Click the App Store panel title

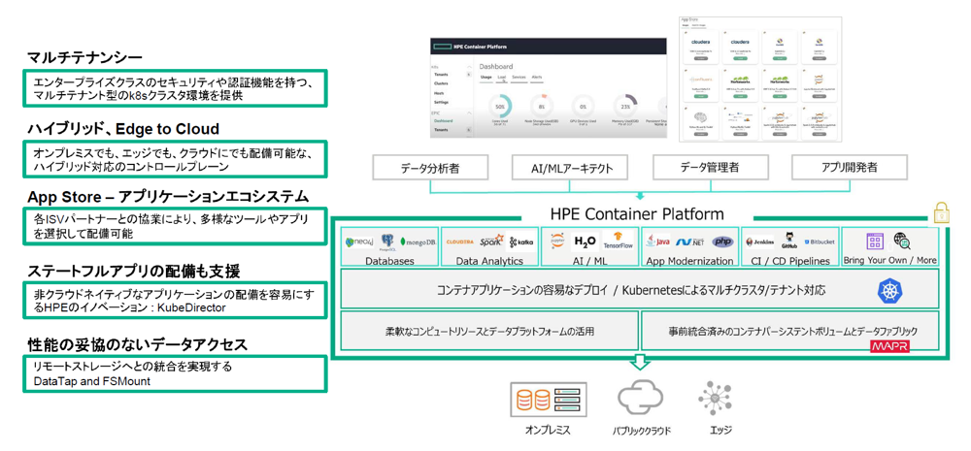(x=688, y=19)
